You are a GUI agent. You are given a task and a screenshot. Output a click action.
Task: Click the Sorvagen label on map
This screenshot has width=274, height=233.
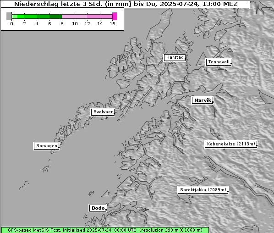46,146
